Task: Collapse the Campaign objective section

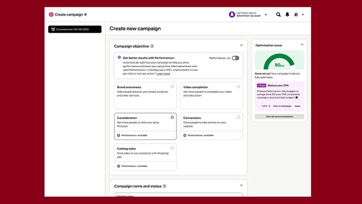Action: [x=241, y=45]
